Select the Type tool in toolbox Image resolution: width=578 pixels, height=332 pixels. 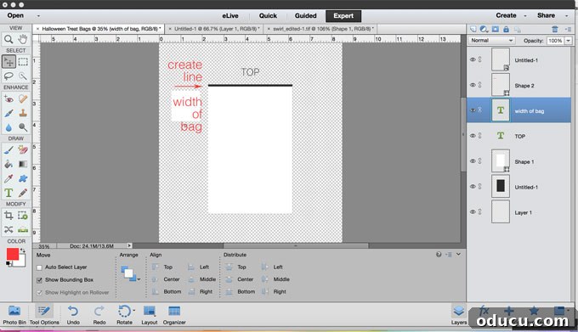[x=8, y=193]
